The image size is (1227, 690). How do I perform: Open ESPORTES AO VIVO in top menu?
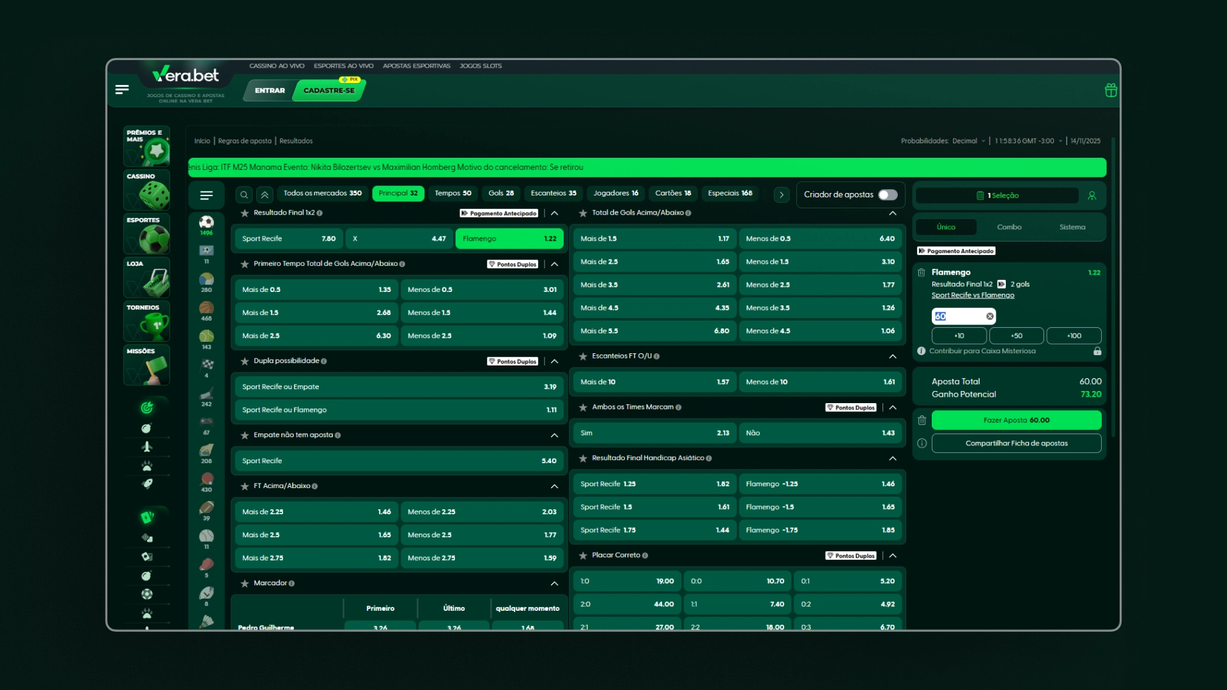click(343, 66)
